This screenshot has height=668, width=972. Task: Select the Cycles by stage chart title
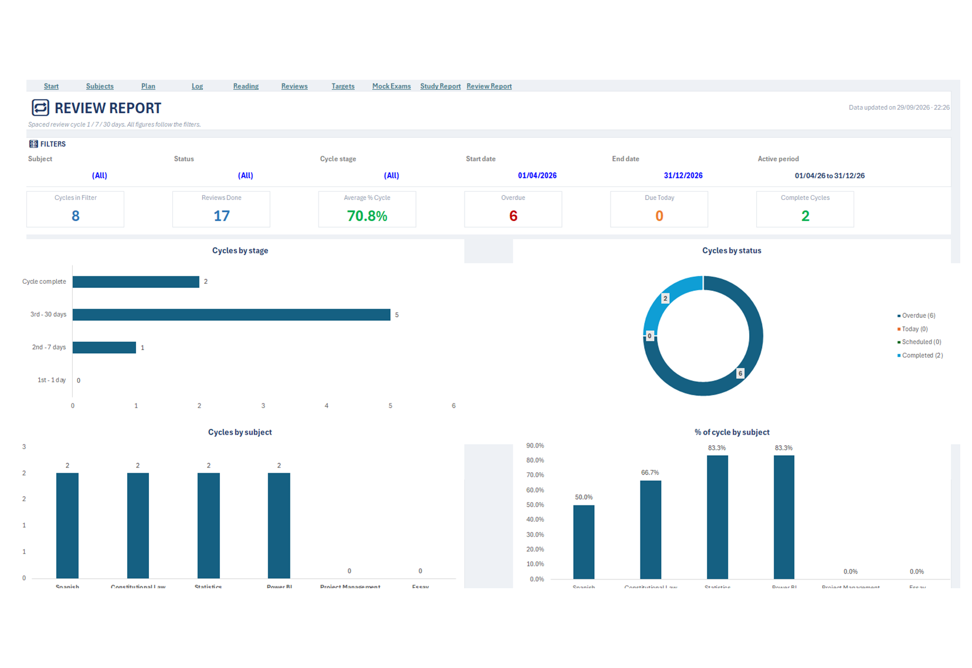pyautogui.click(x=240, y=250)
